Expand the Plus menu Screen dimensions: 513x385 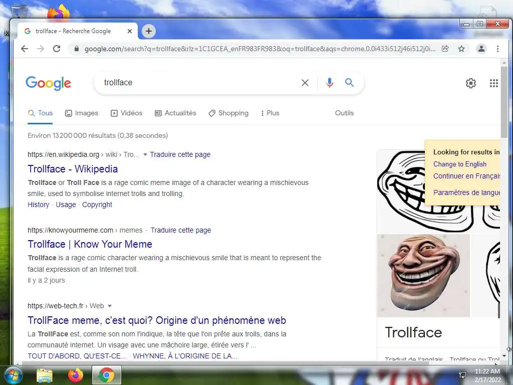click(270, 113)
